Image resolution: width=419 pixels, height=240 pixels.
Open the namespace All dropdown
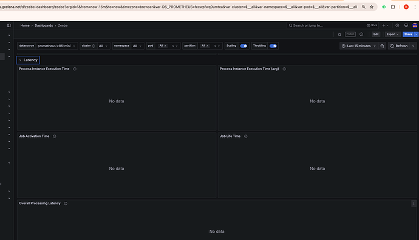click(137, 46)
